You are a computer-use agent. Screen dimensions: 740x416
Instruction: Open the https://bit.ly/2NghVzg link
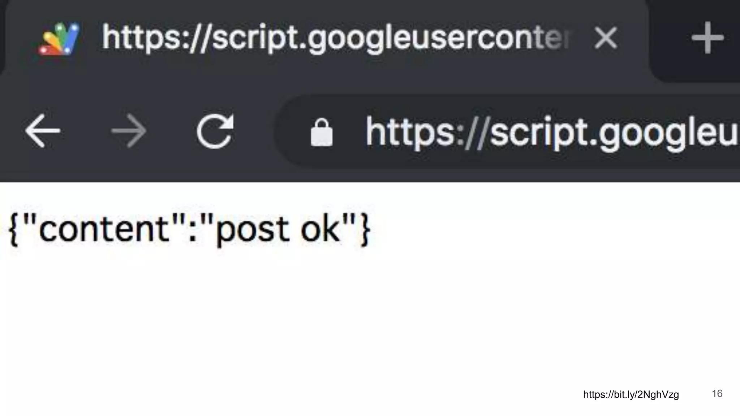pyautogui.click(x=631, y=395)
